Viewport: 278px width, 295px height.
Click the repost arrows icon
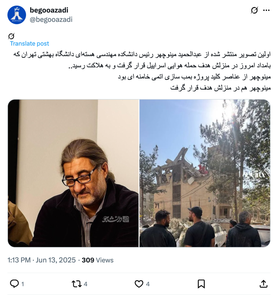tap(77, 284)
